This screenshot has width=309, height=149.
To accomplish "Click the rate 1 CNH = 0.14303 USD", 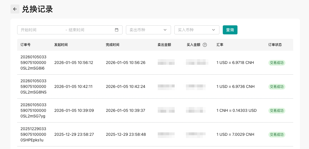I will (236, 110).
